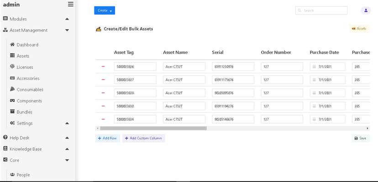Edit asset tag field 5000023826
This screenshot has height=182, width=378.
pos(135,66)
